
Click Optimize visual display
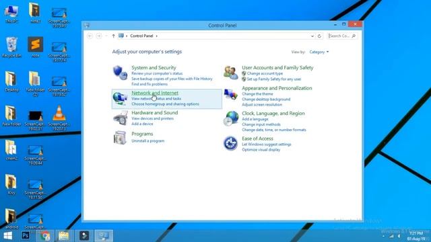(261, 149)
